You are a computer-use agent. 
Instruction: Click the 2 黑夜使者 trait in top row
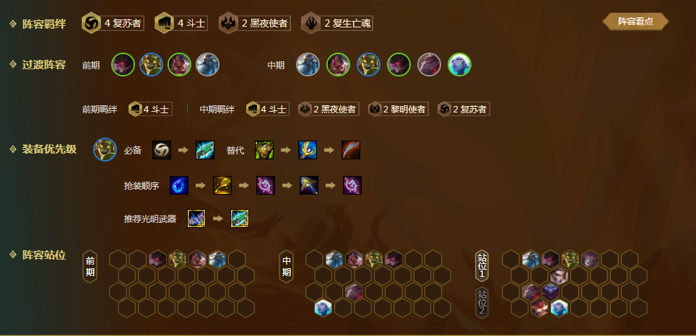(x=255, y=23)
